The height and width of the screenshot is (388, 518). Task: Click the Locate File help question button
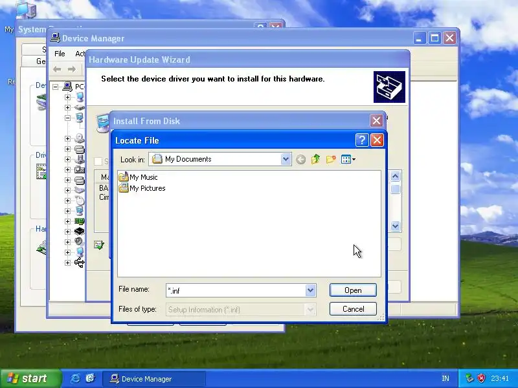(362, 140)
